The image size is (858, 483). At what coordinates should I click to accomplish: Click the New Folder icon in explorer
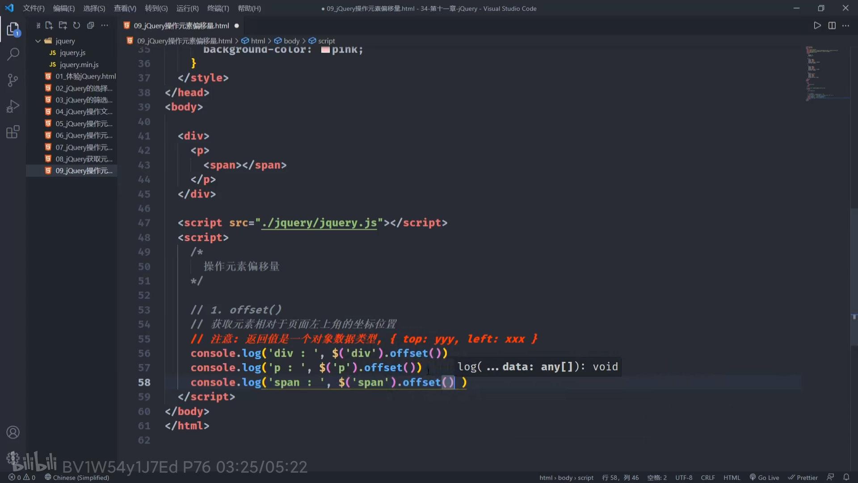point(63,25)
